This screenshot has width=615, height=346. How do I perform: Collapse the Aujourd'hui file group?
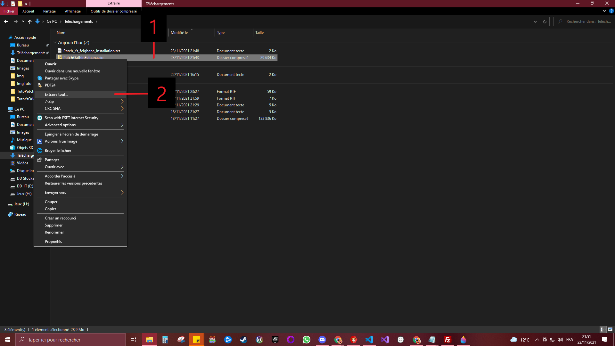[55, 43]
